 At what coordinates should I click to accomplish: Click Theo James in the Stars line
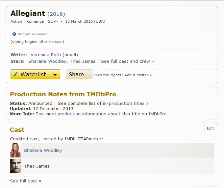(x=83, y=61)
